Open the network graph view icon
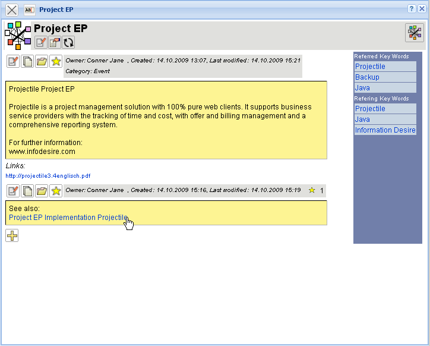The width and height of the screenshot is (430, 346). pos(414,33)
